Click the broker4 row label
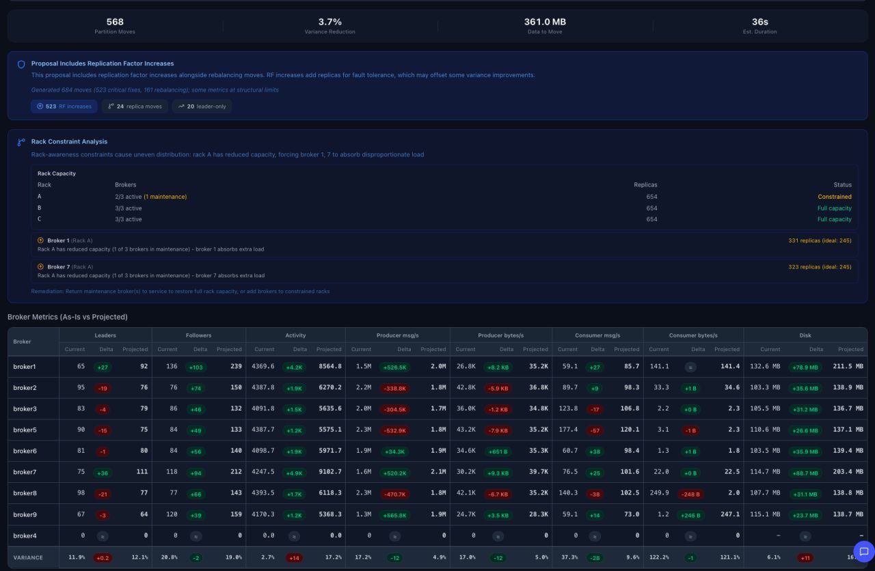 (x=25, y=536)
